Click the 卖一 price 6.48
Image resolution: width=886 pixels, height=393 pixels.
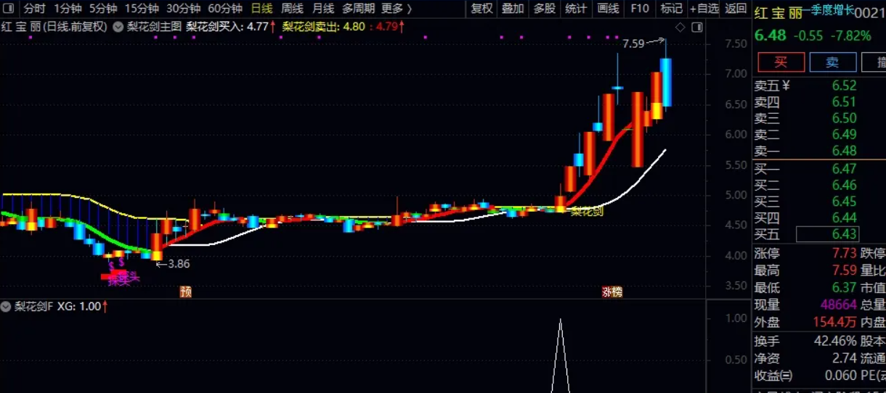click(845, 152)
